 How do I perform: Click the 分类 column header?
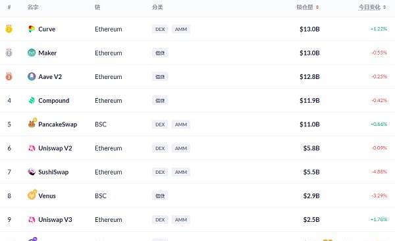tap(157, 7)
